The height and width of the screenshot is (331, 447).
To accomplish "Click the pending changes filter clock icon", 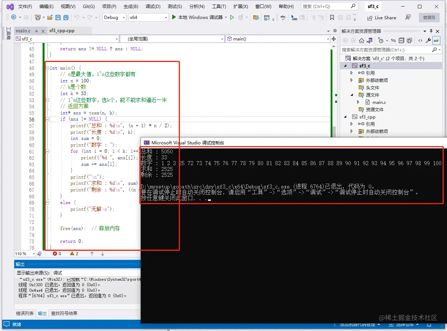I will pyautogui.click(x=381, y=40).
